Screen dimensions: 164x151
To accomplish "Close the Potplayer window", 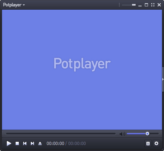I will tap(159, 5).
